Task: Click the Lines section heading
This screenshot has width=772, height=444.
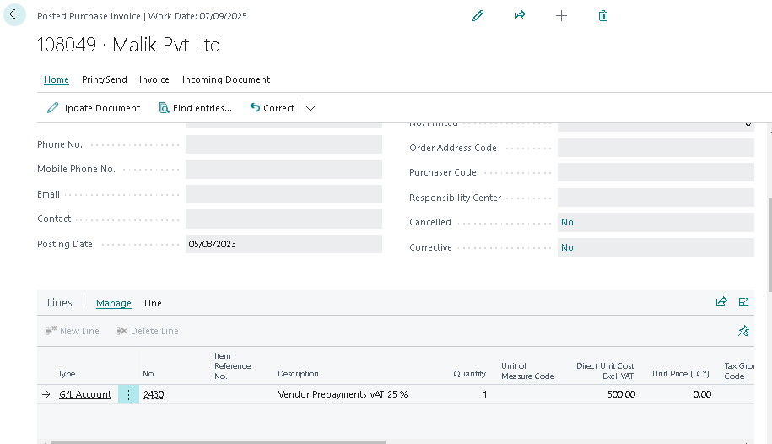Action: (60, 302)
